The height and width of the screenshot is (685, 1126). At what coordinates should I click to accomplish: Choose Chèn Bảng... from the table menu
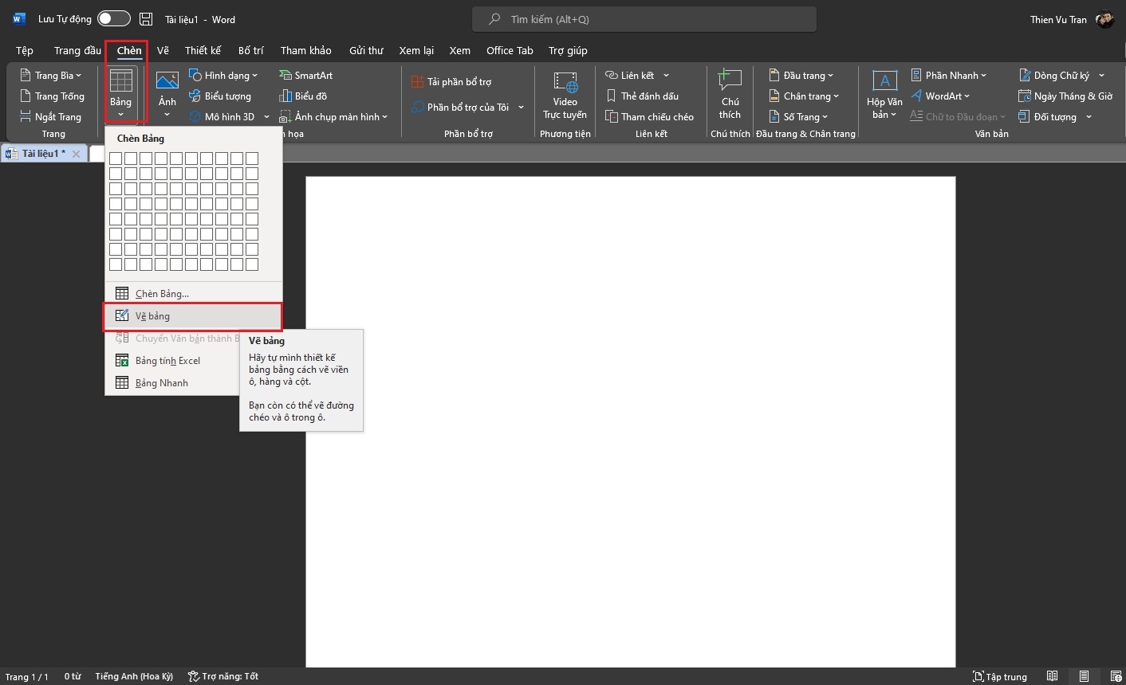point(194,294)
